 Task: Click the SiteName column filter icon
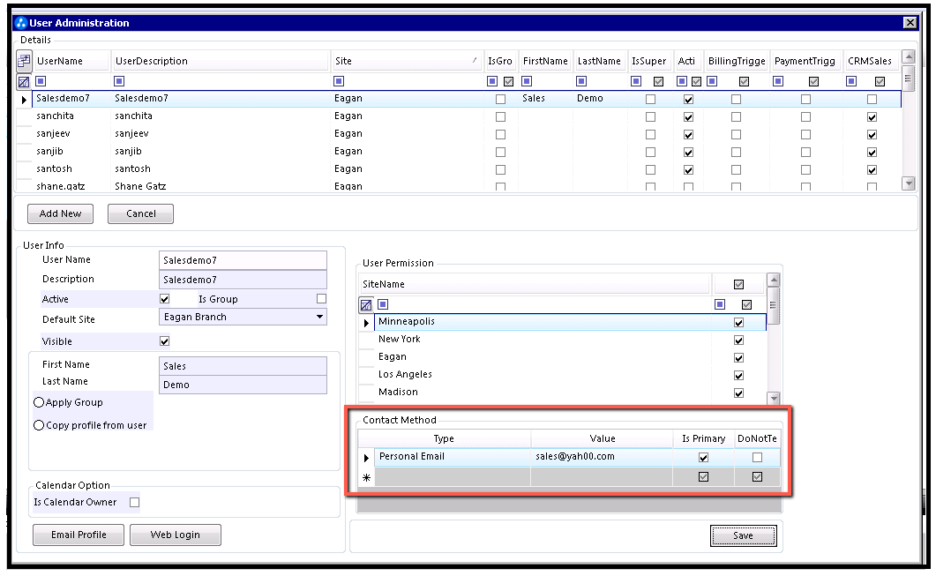[383, 304]
